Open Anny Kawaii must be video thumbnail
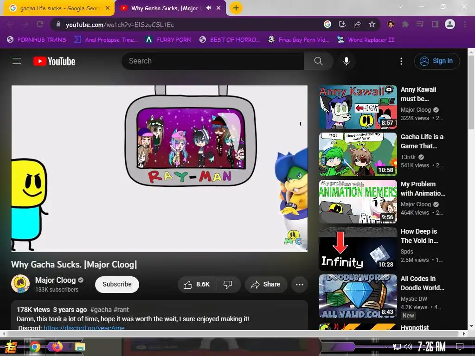475x356 pixels. click(x=358, y=107)
